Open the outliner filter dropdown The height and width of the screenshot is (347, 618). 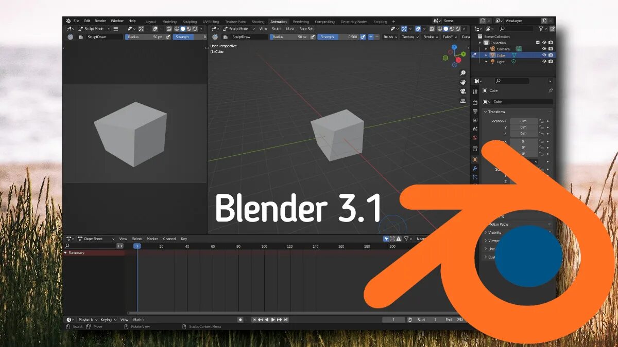coord(542,29)
